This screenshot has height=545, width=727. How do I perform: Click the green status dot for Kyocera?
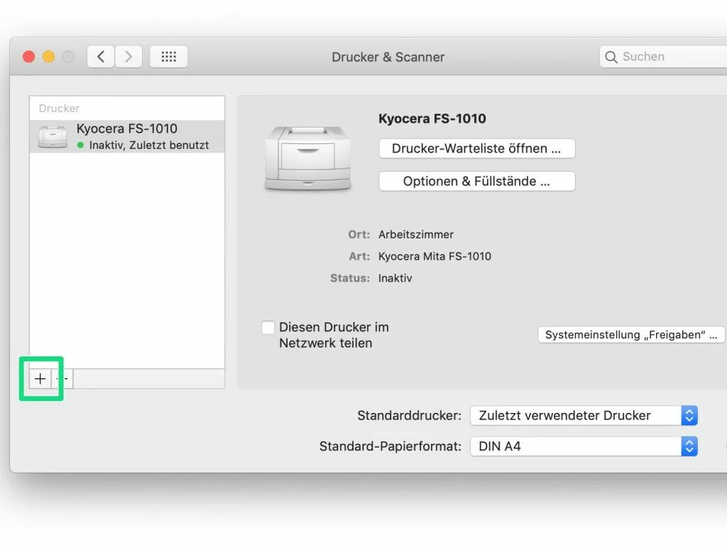81,145
